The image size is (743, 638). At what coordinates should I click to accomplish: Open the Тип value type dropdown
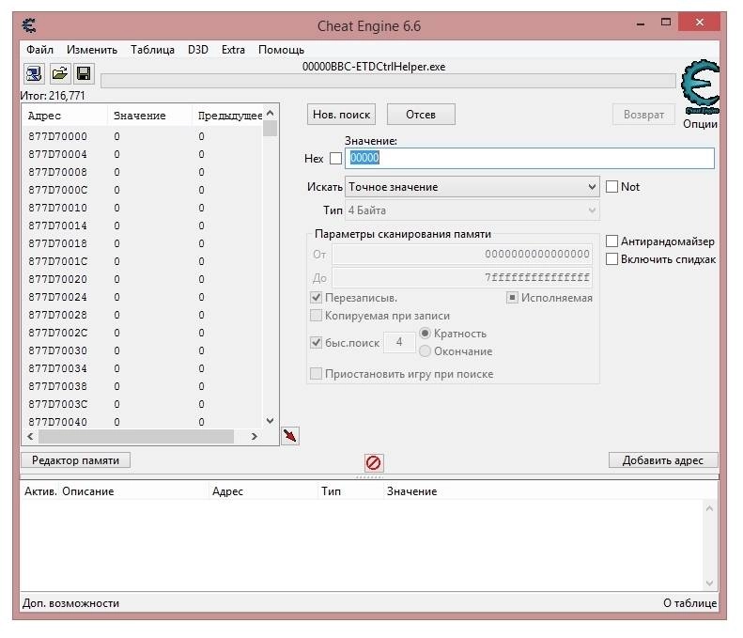472,210
